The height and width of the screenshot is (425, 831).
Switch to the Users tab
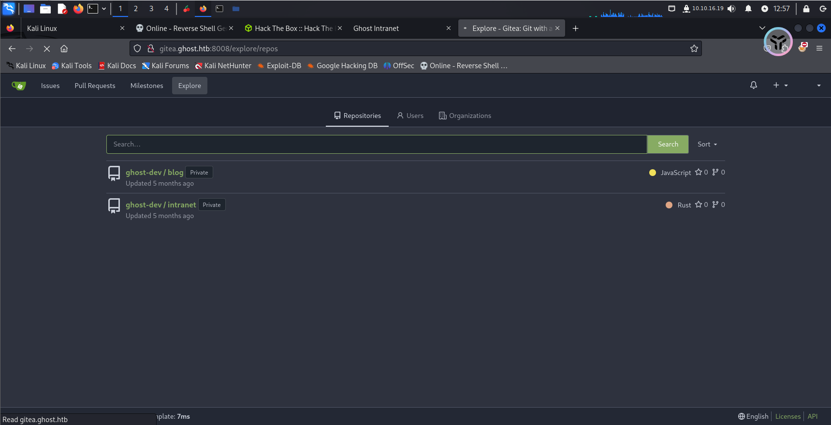coord(410,116)
